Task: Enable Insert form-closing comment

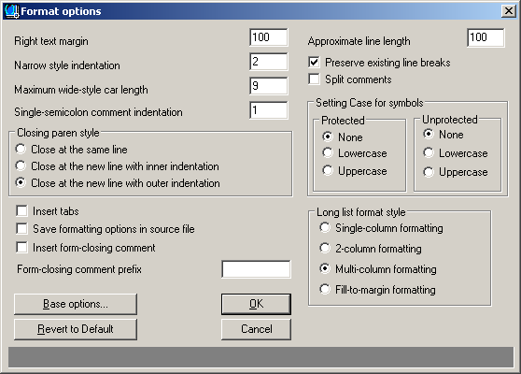Action: [21, 248]
